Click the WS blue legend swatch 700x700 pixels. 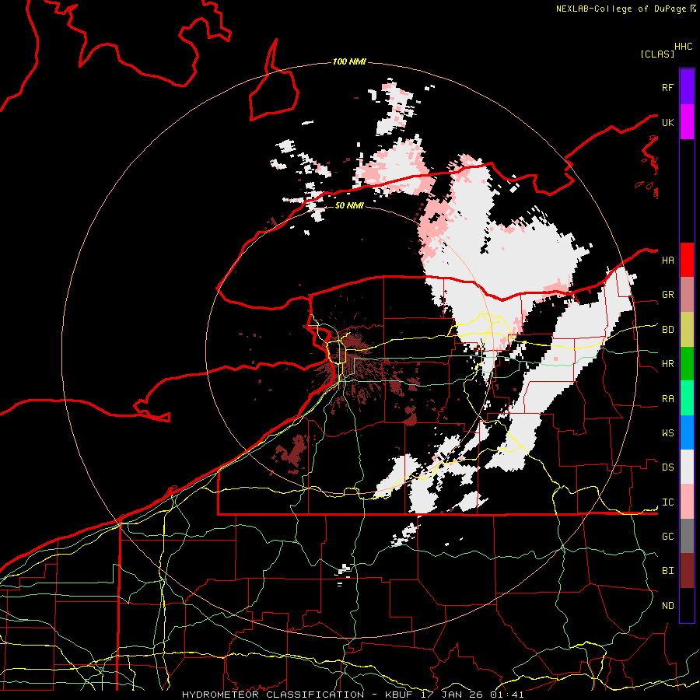(687, 432)
